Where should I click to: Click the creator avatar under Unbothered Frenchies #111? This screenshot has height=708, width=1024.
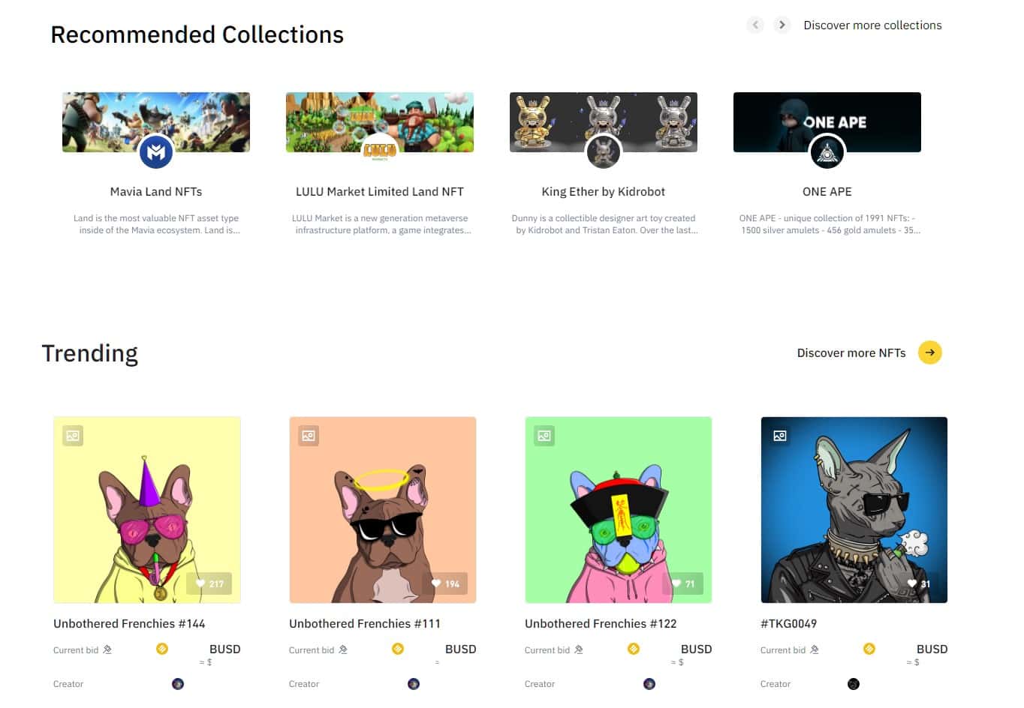414,684
